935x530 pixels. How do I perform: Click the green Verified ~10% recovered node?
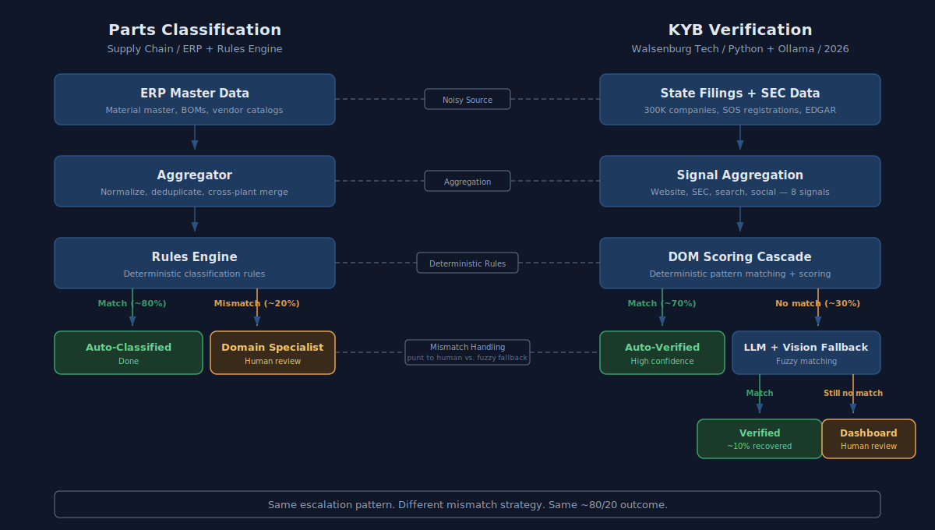pos(759,438)
